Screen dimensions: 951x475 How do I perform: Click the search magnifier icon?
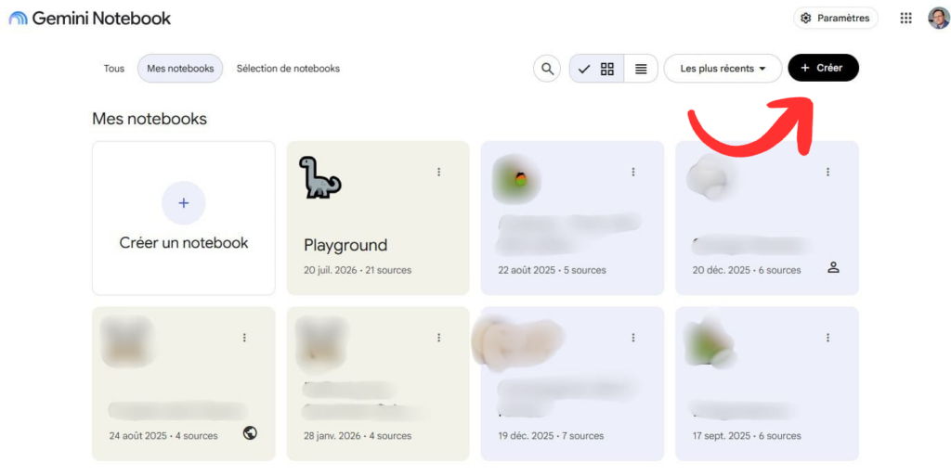(547, 69)
